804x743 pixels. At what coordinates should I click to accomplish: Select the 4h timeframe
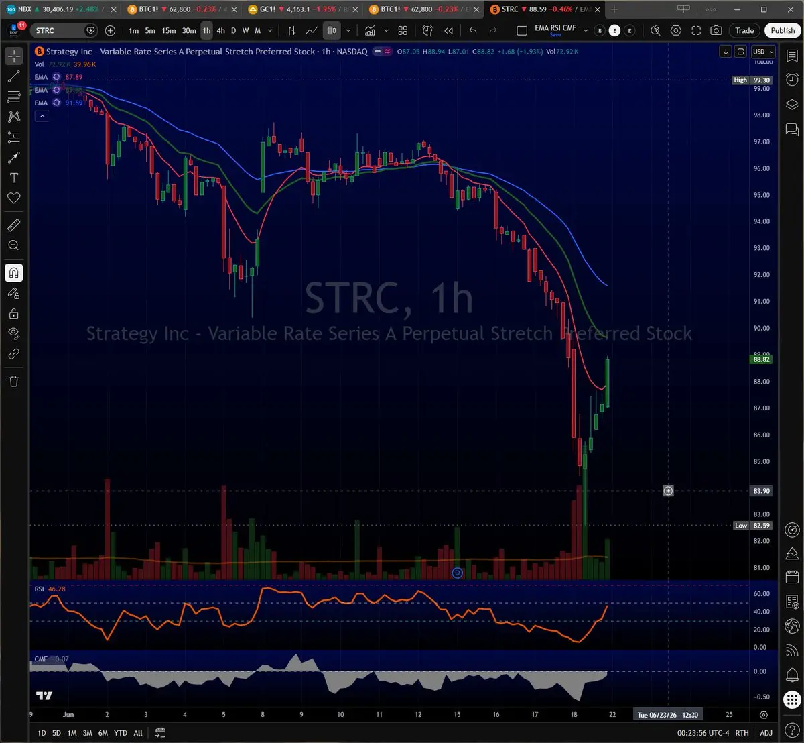(220, 31)
